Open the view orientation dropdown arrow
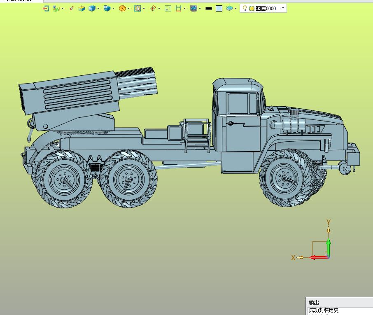Viewport: 373px width, 315px height. tap(114, 9)
